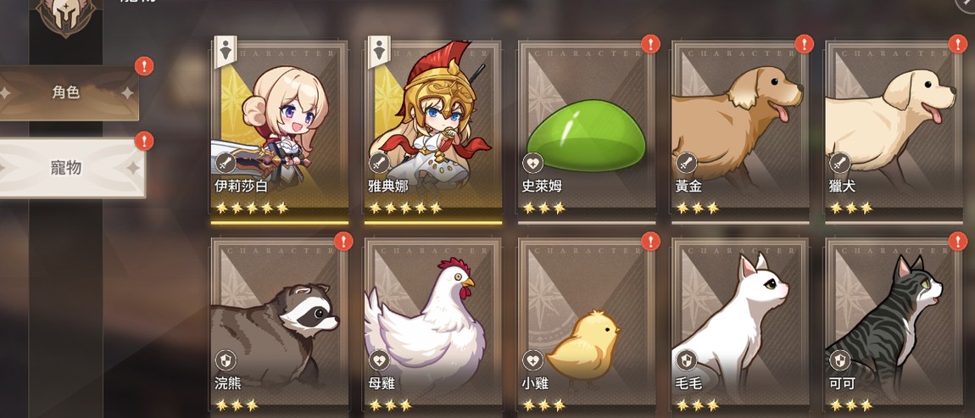The width and height of the screenshot is (975, 418).
Task: Click the helmet emblem icon at top left
Action: coord(66,15)
